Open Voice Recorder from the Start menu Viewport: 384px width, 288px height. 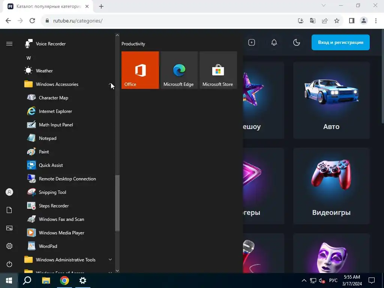pyautogui.click(x=69, y=44)
